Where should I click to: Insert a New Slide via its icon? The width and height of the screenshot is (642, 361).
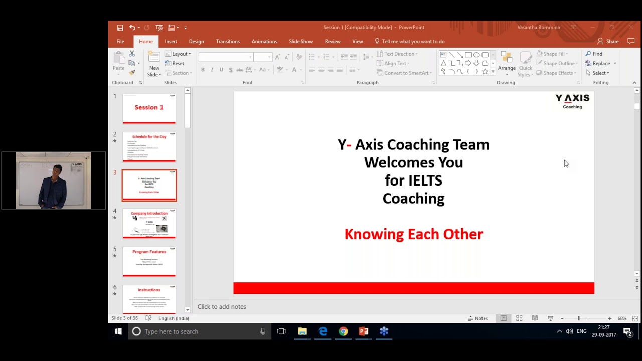(154, 57)
